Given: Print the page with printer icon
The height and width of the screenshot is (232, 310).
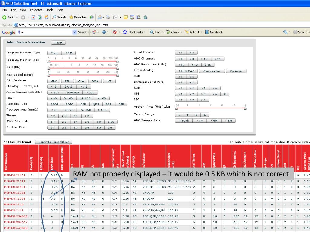Looking at the screenshot, I should pos(108,17).
